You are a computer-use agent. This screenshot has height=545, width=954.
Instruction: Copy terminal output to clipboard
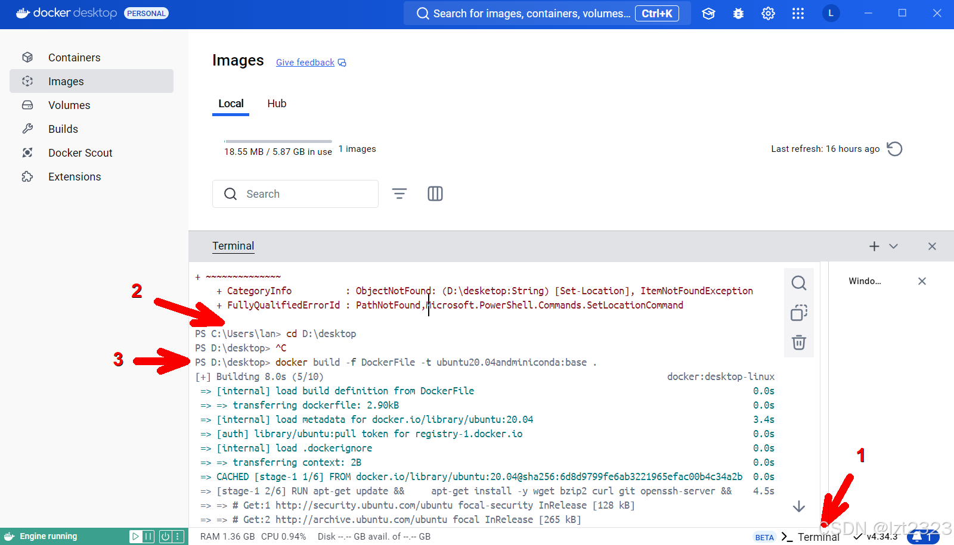(799, 313)
